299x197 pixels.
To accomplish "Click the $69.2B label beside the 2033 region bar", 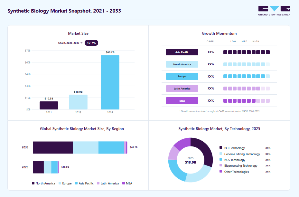I will click(x=134, y=147).
